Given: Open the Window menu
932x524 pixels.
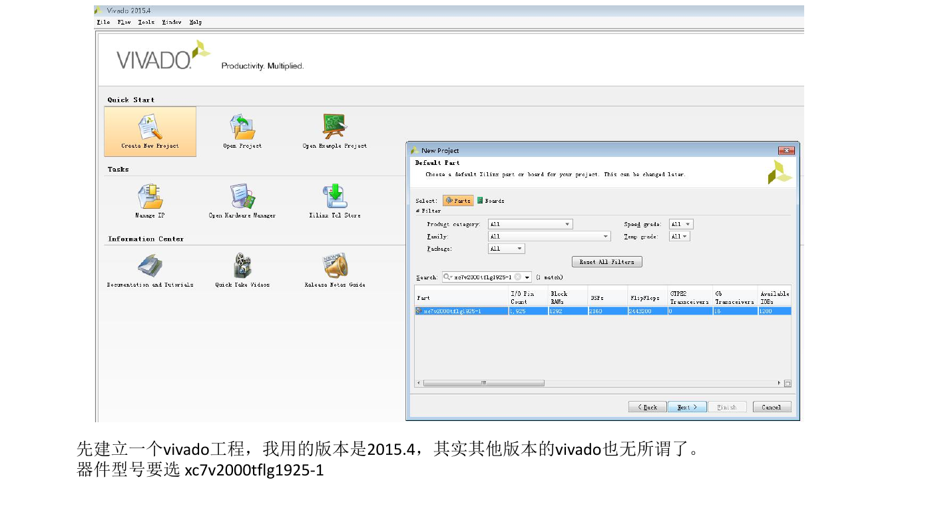Looking at the screenshot, I should pos(172,22).
